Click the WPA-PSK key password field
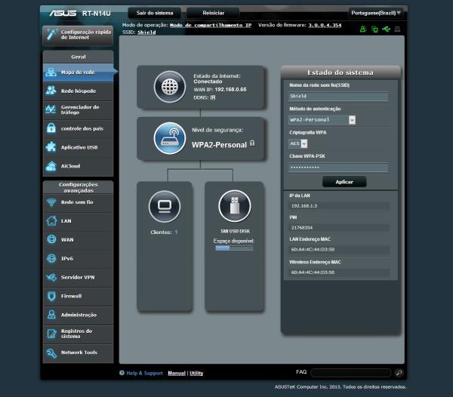This screenshot has width=453, height=397. [338, 168]
